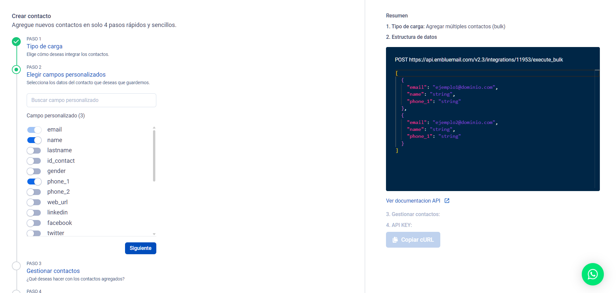616x293 pixels.
Task: Switch on the facebook field toggle
Action: pyautogui.click(x=34, y=223)
